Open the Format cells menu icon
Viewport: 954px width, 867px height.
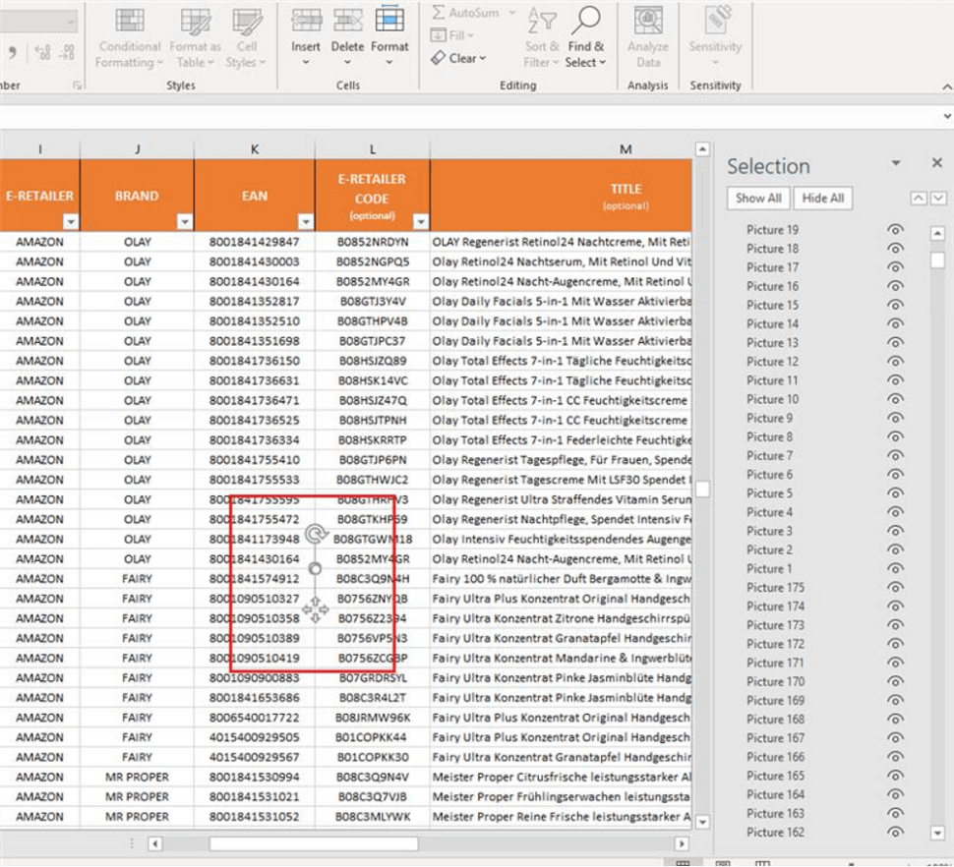389,22
